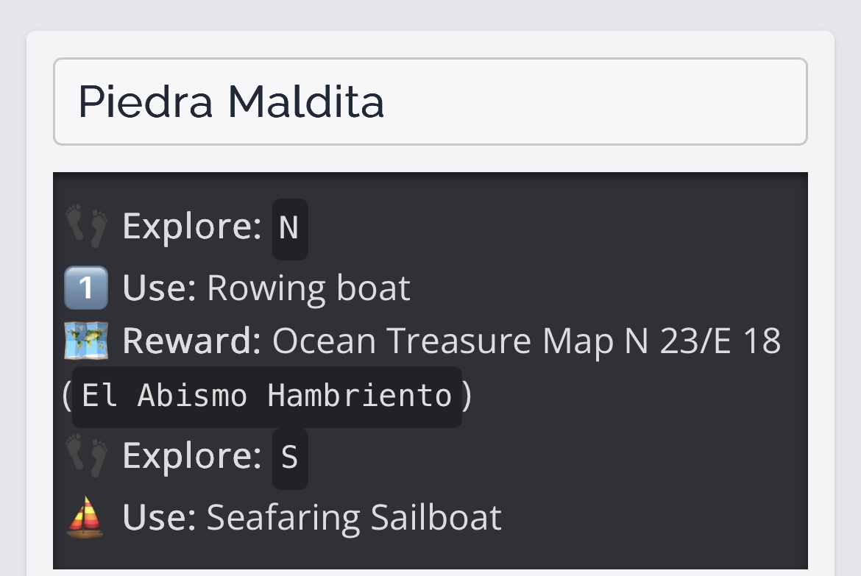
Task: Click the world map reward icon
Action: coord(86,341)
